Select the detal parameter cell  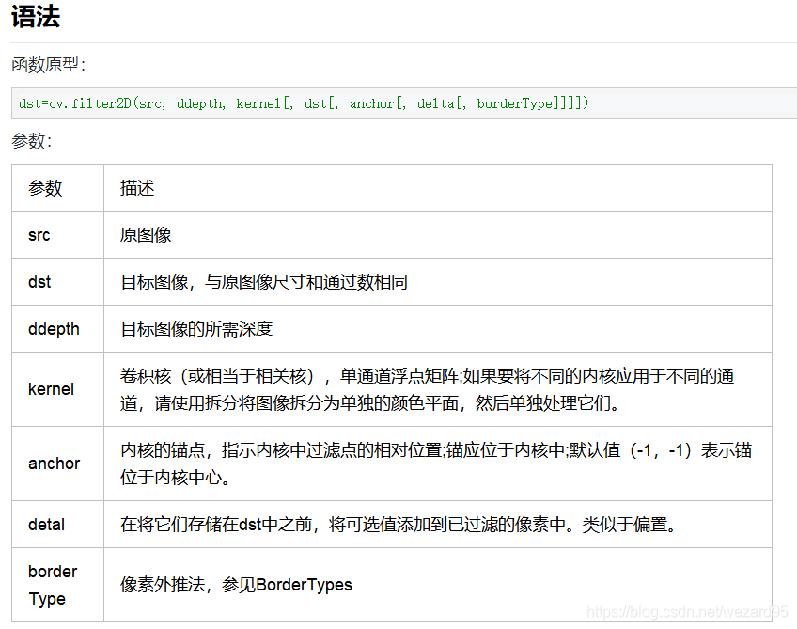point(58,525)
